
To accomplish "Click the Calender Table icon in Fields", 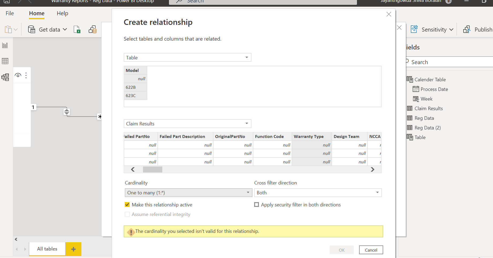I will pyautogui.click(x=409, y=79).
